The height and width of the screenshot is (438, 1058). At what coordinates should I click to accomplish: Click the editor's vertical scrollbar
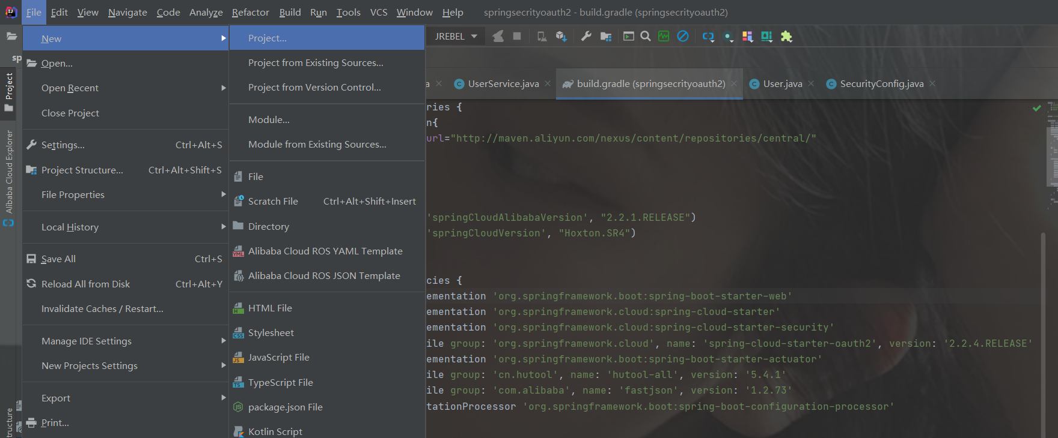tap(1043, 335)
